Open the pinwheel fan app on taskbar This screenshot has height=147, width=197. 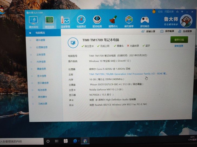tap(65, 141)
